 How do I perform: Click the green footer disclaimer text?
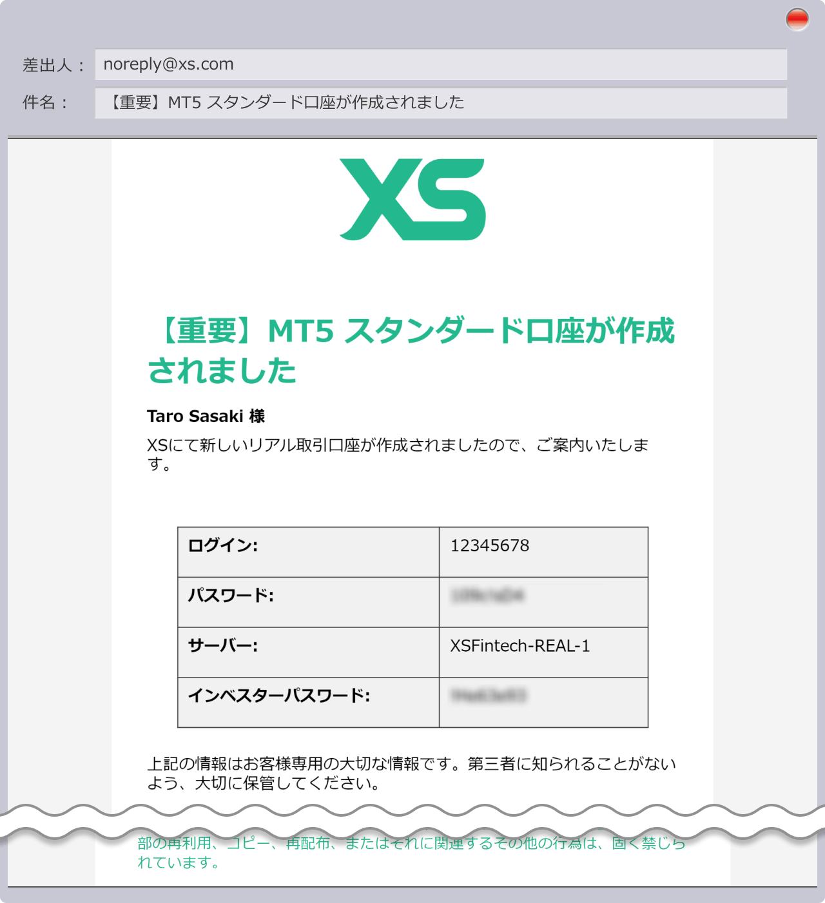pos(411,852)
